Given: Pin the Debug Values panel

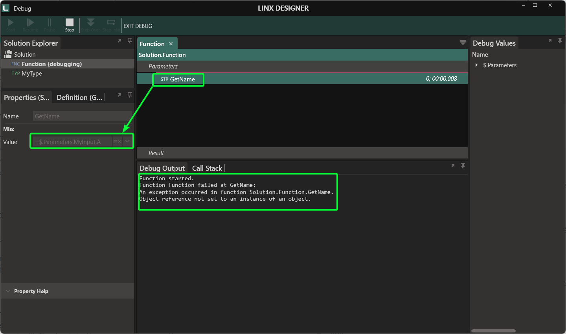Looking at the screenshot, I should [560, 41].
